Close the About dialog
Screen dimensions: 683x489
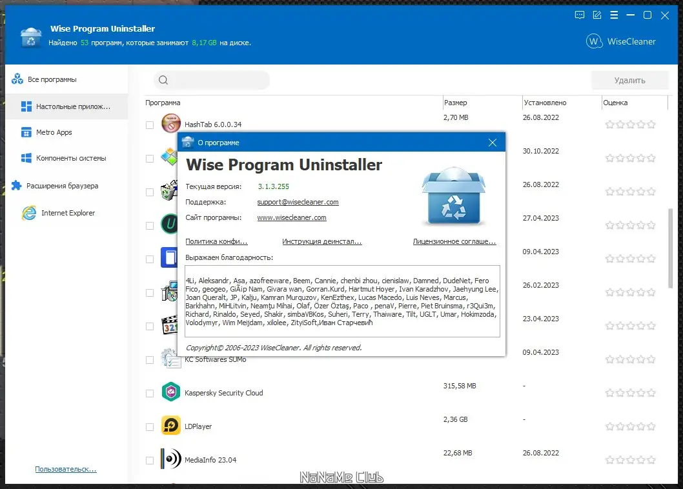click(x=492, y=143)
